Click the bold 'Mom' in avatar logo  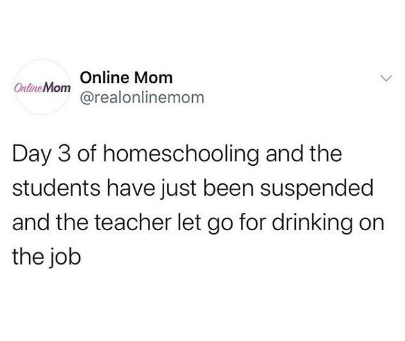pyautogui.click(x=56, y=88)
